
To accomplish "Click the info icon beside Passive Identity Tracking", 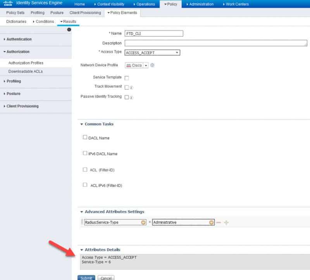I will [131, 97].
